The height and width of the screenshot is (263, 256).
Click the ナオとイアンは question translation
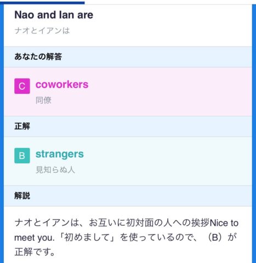coord(42,31)
